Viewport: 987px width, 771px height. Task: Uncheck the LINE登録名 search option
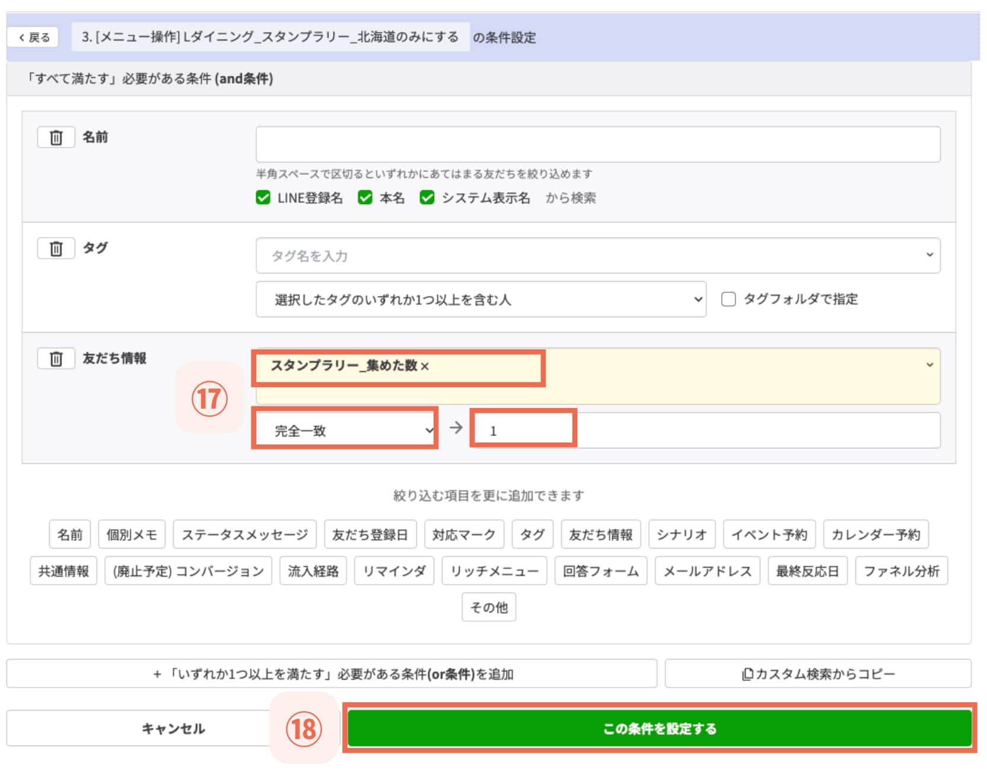pos(263,197)
